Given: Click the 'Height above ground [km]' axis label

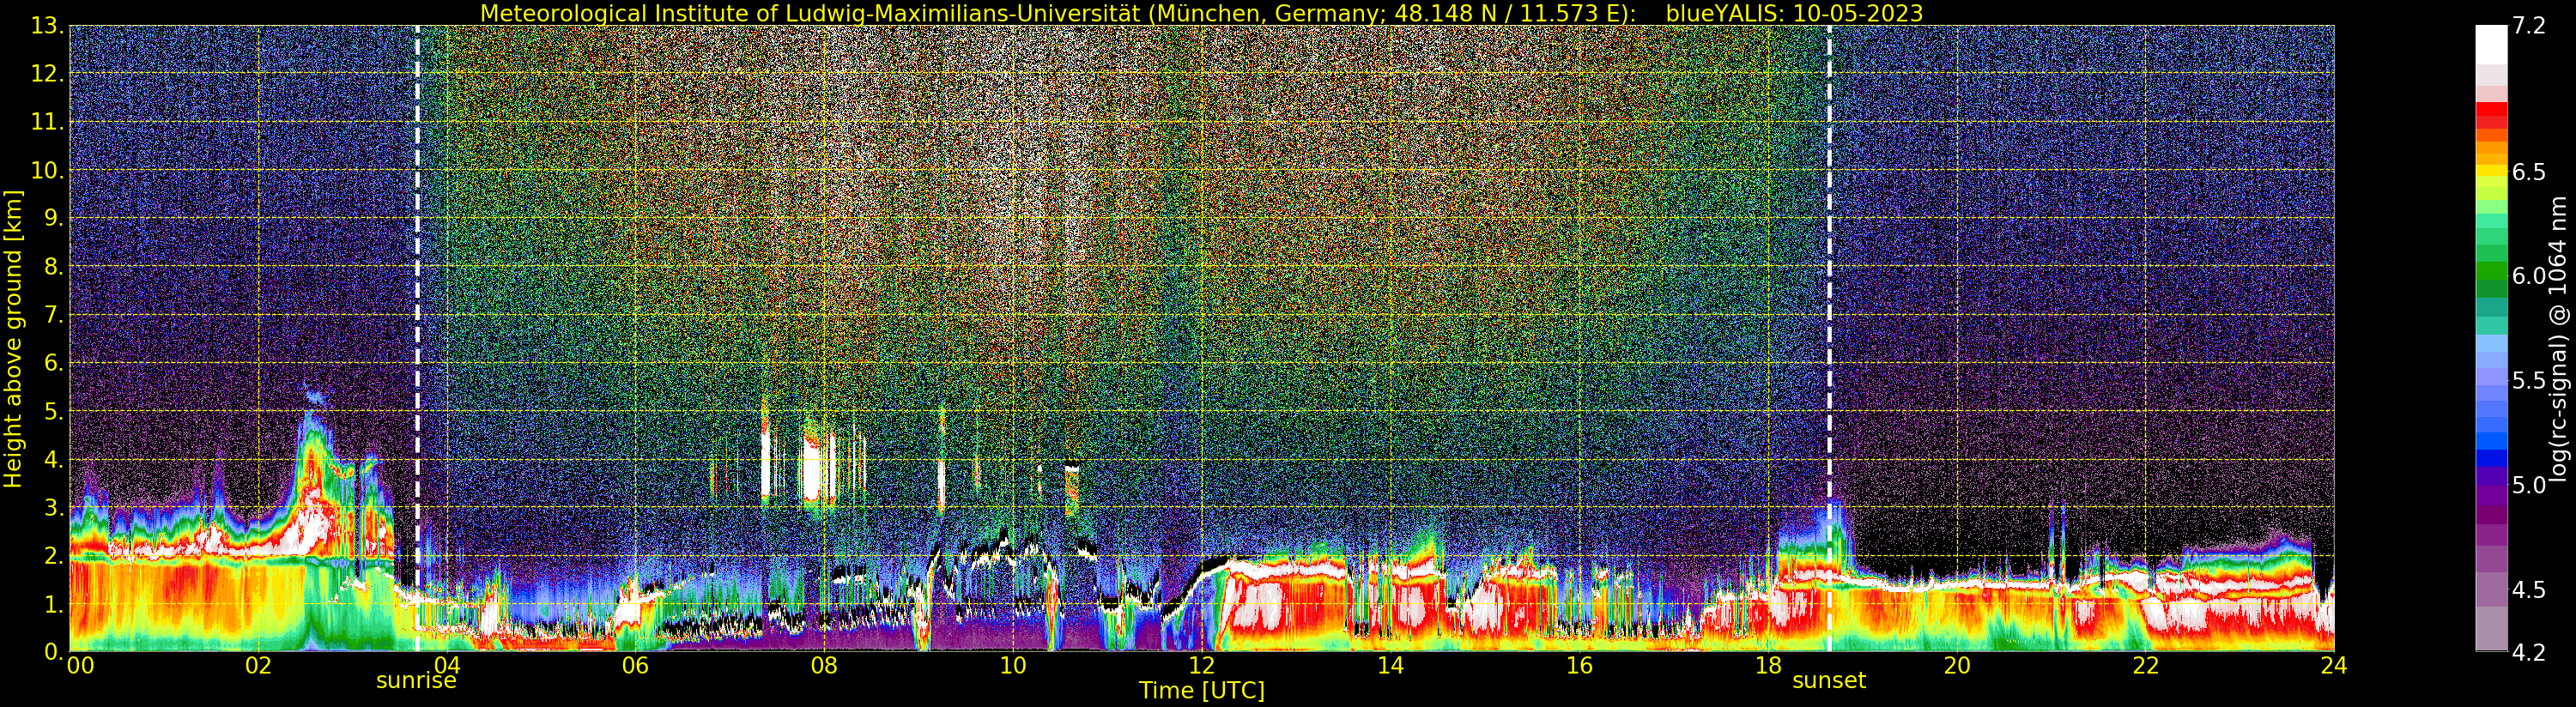Looking at the screenshot, I should click(13, 338).
